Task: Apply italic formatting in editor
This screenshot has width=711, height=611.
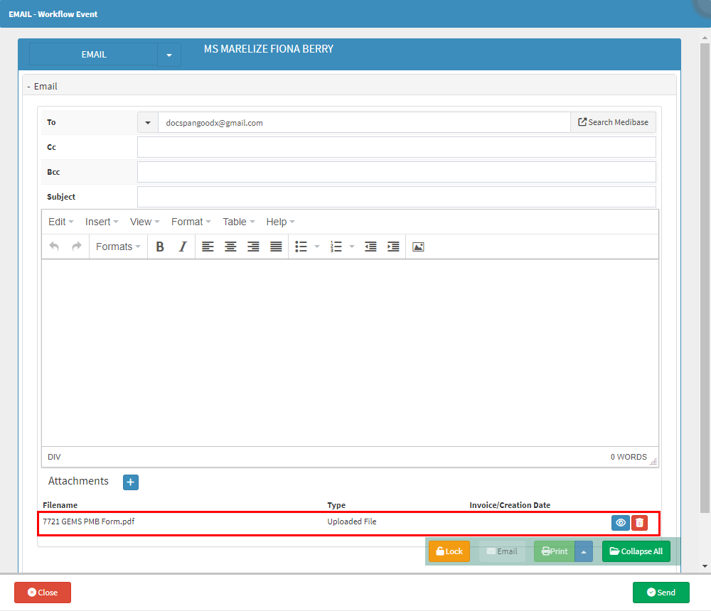Action: click(x=183, y=247)
